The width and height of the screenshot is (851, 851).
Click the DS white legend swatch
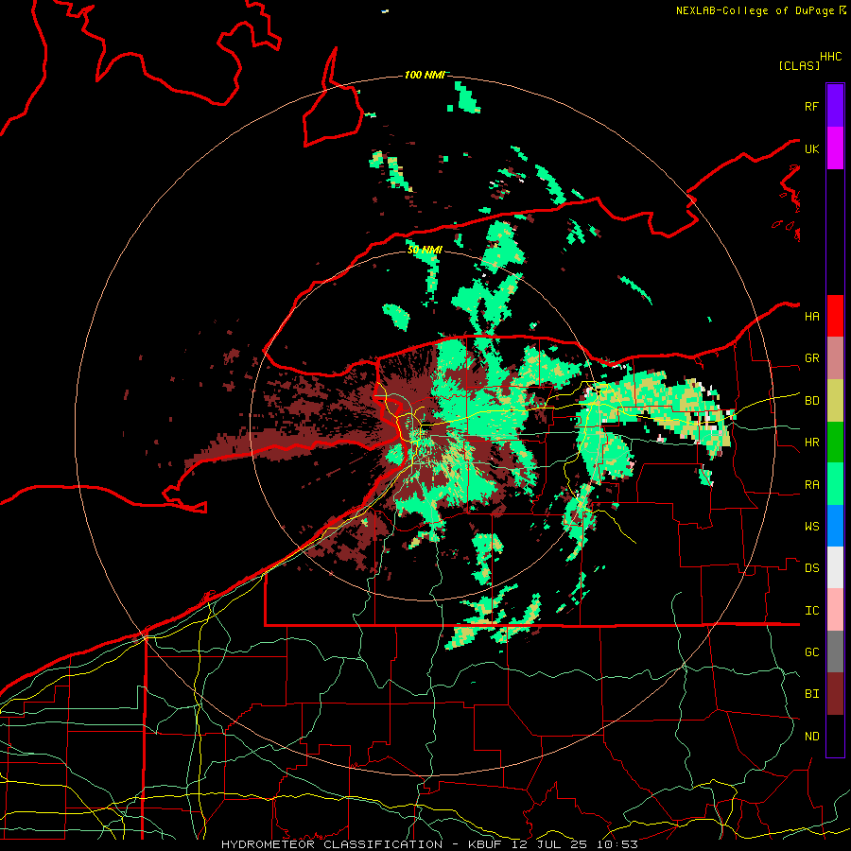point(835,567)
